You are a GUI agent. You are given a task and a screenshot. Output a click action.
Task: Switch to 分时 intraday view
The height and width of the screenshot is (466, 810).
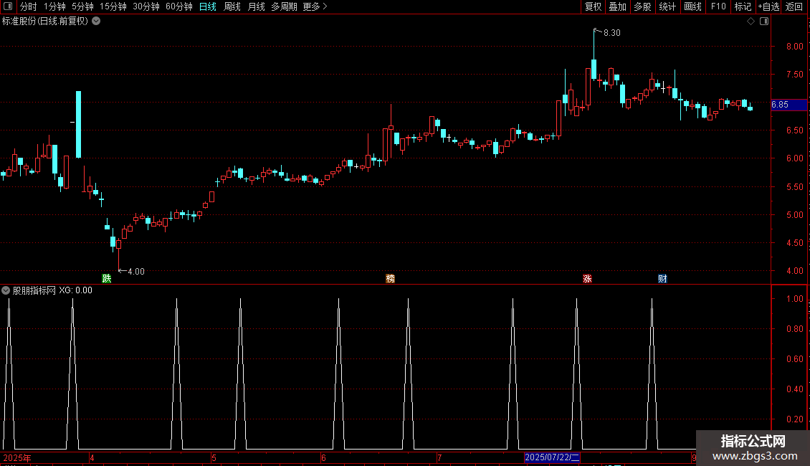tap(29, 6)
